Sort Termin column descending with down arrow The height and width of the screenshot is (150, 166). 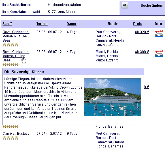(51, 24)
